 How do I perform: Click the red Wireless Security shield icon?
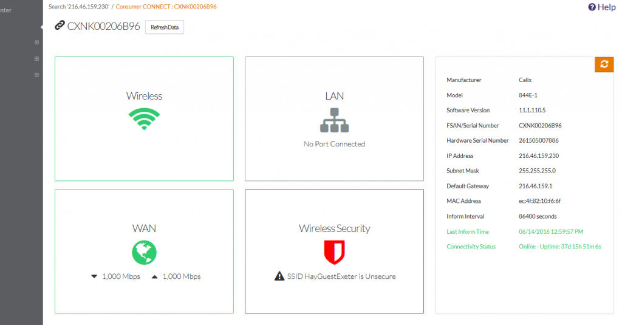point(334,251)
